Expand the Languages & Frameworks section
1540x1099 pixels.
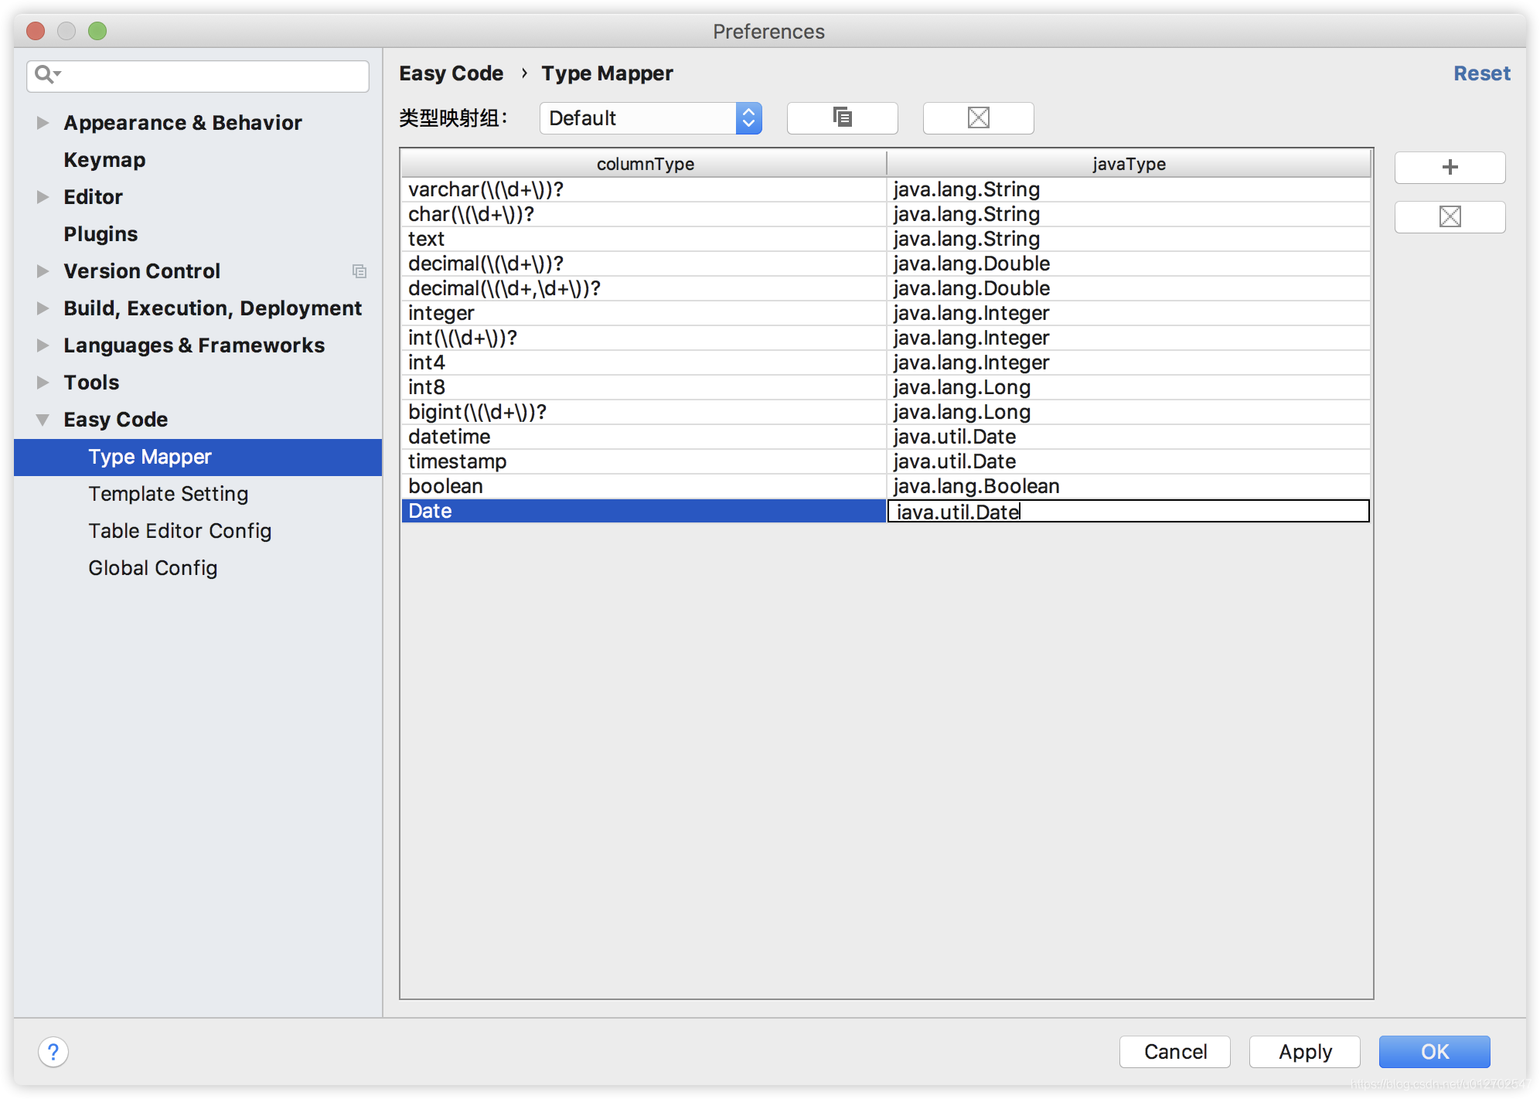42,346
